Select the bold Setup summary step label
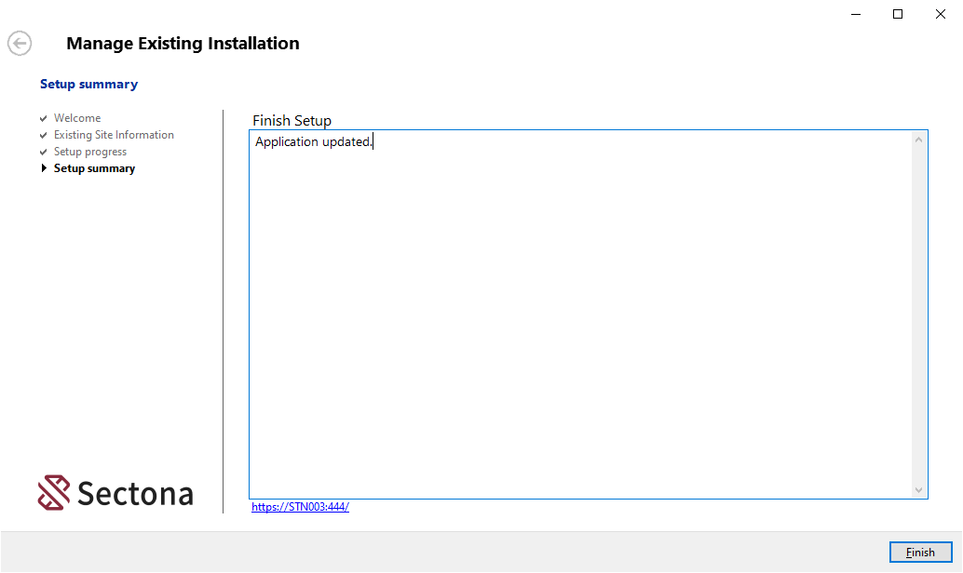 pyautogui.click(x=94, y=168)
